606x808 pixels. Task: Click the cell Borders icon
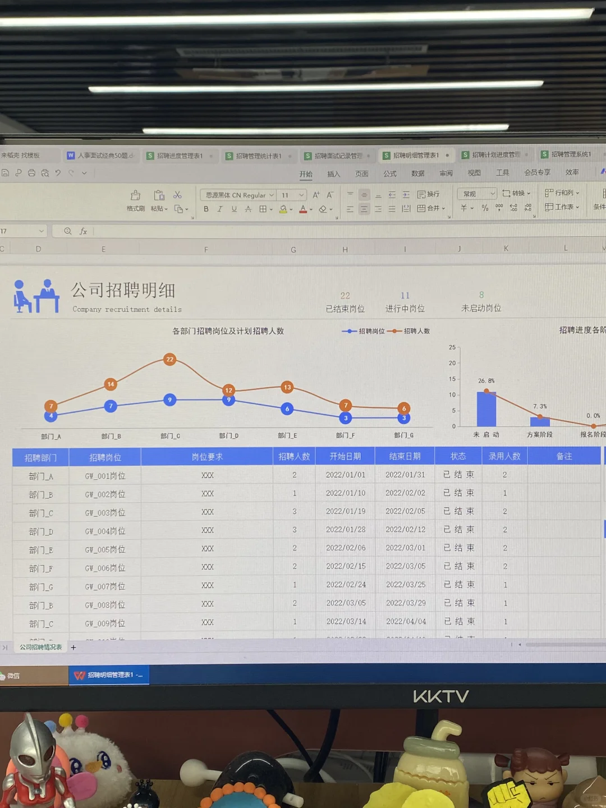tap(263, 209)
